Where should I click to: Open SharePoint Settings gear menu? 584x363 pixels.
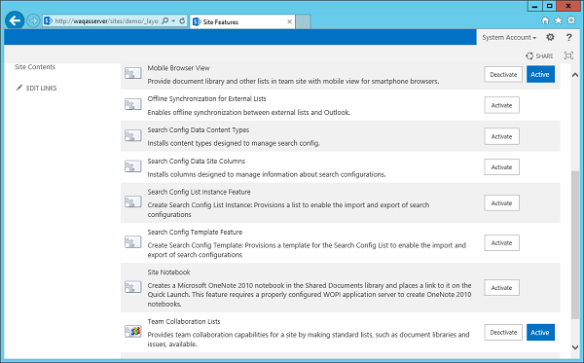click(x=550, y=37)
